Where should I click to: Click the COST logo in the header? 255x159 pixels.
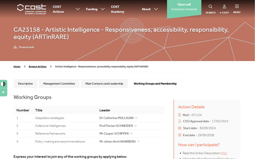coord(32,9)
